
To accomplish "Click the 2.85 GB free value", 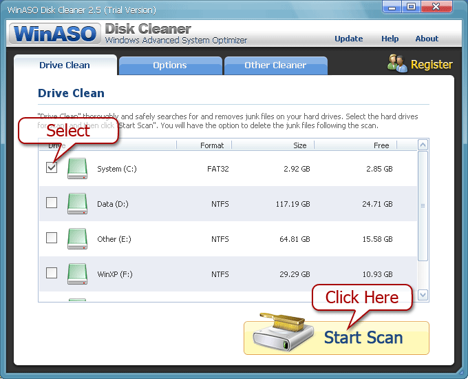I will point(379,169).
